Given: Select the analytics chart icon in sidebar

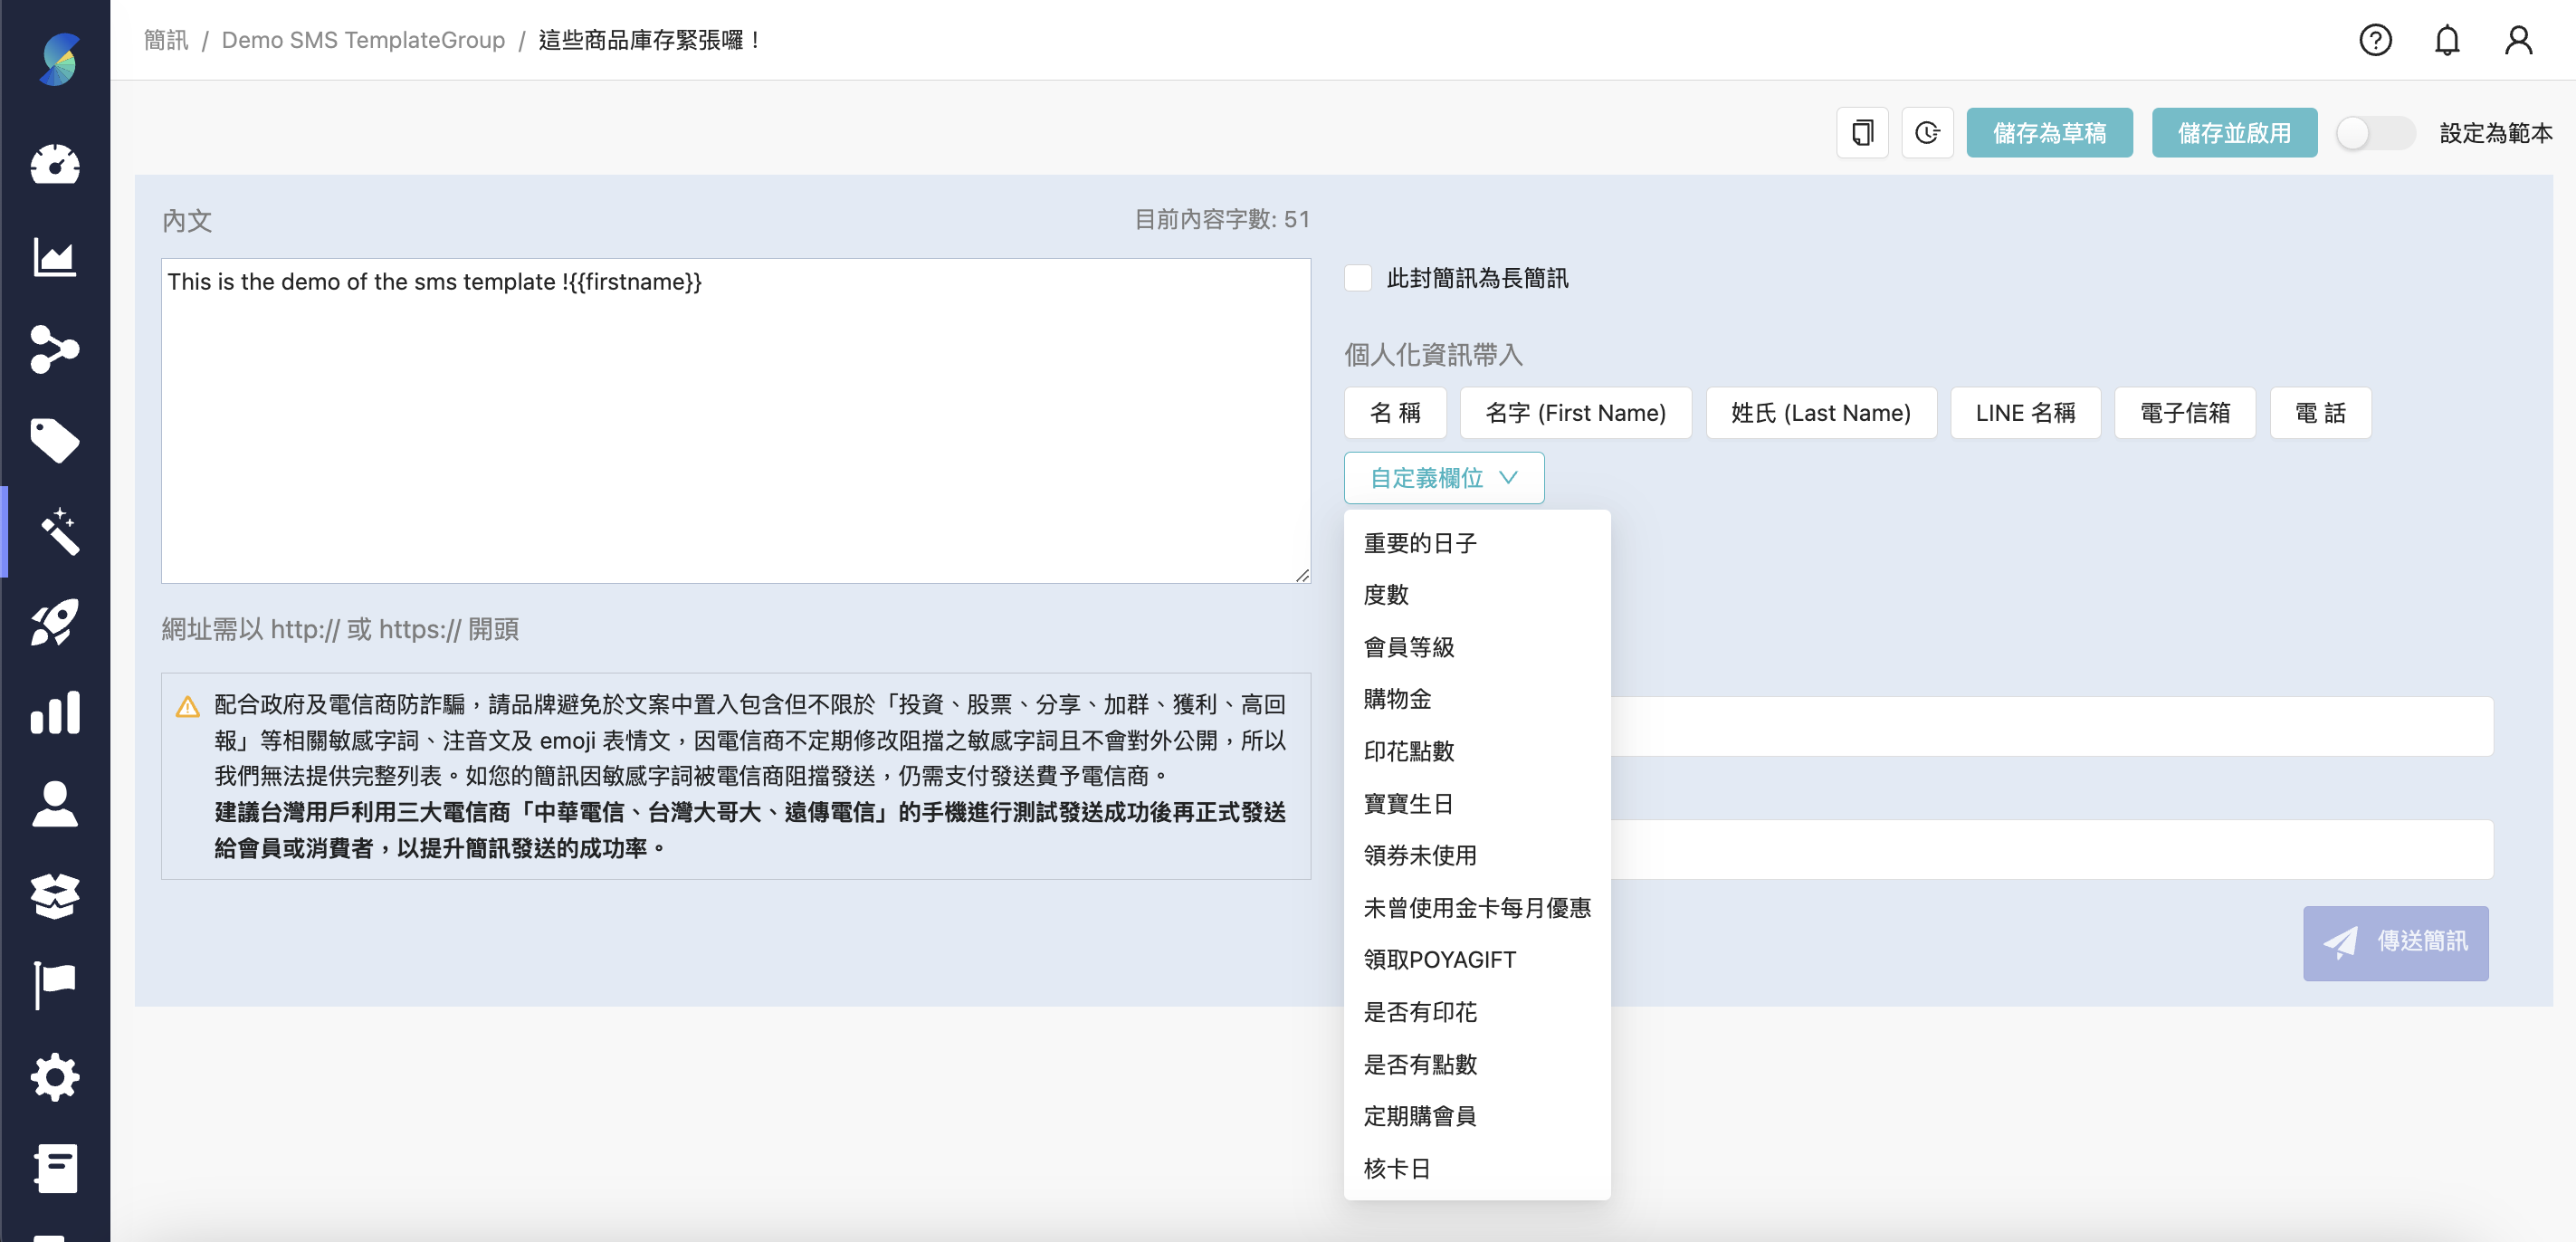Looking at the screenshot, I should pos(55,257).
